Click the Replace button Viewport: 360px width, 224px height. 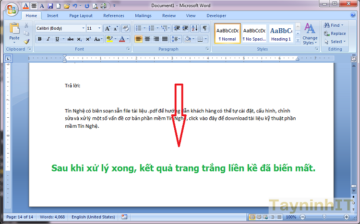(335, 34)
